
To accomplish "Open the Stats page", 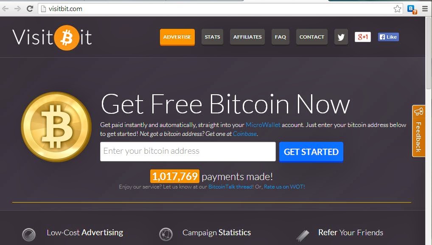I will click(213, 37).
